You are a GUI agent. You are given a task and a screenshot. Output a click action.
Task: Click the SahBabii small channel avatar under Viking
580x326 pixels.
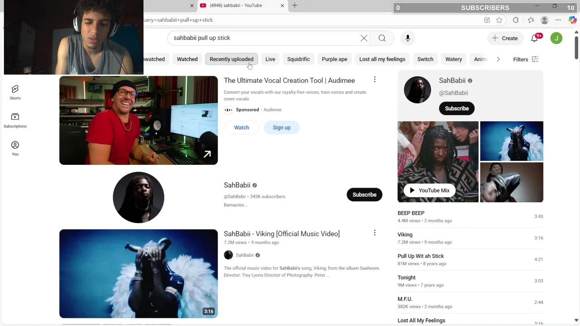[x=228, y=255]
